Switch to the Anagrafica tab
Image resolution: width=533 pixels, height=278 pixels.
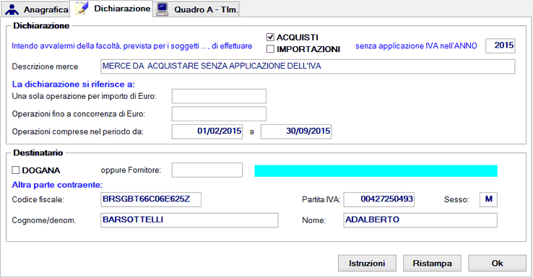[36, 9]
